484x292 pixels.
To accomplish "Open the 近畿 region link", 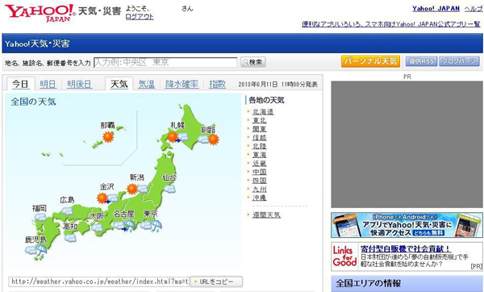I will (x=259, y=163).
